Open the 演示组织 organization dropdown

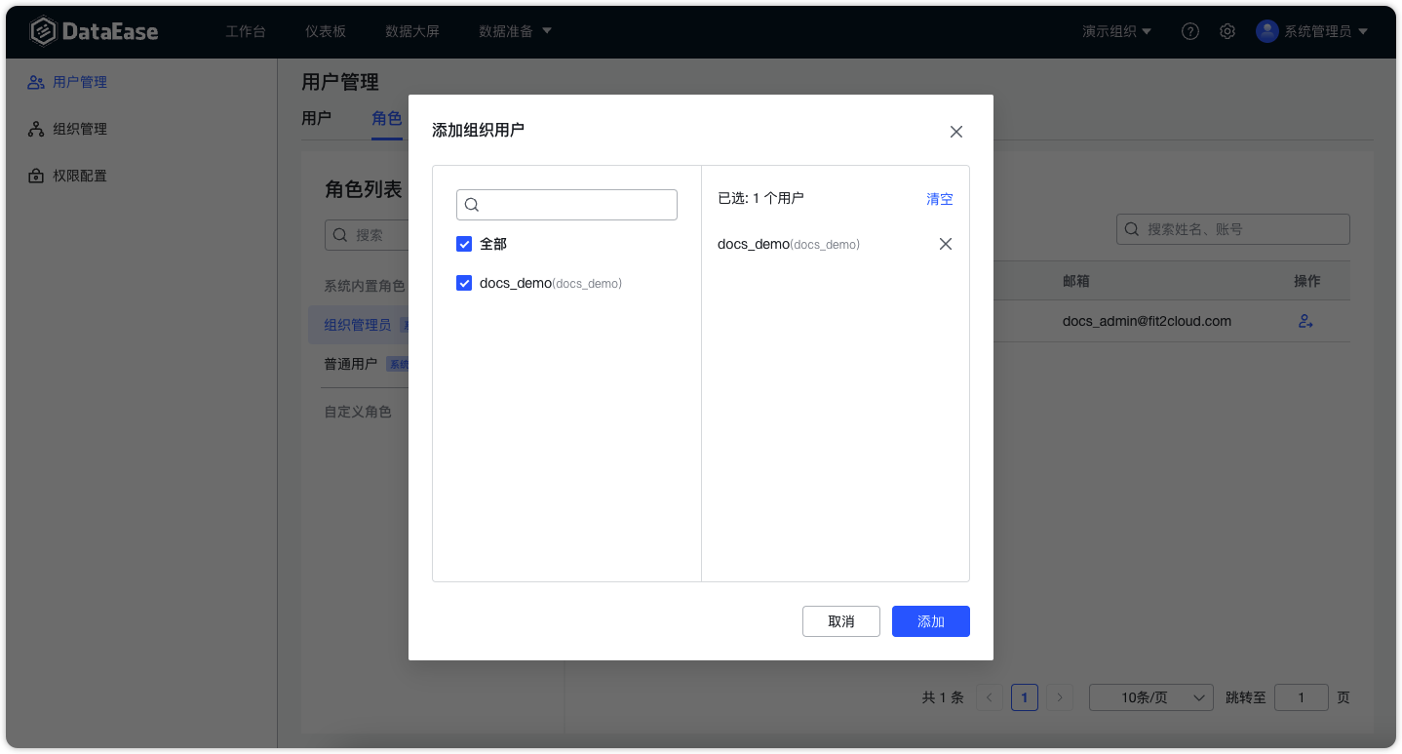click(1116, 31)
